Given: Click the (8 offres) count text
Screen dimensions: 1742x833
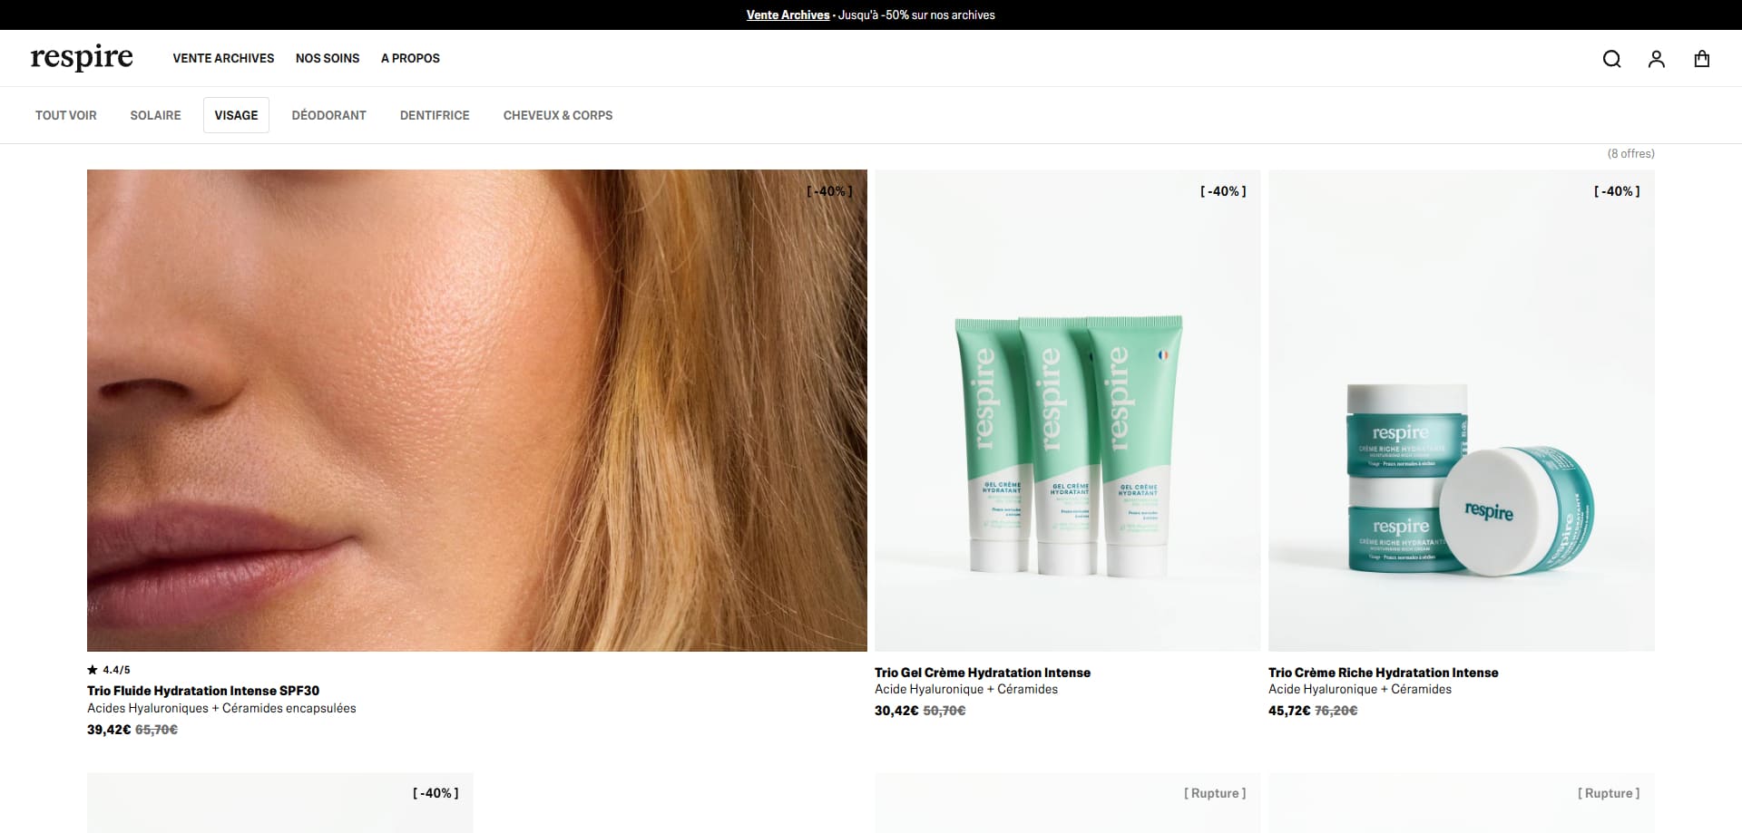Looking at the screenshot, I should pos(1631,154).
